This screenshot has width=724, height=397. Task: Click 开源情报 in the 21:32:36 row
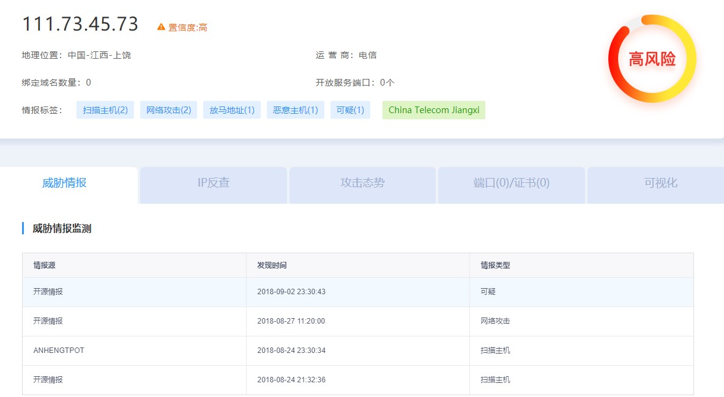(48, 379)
